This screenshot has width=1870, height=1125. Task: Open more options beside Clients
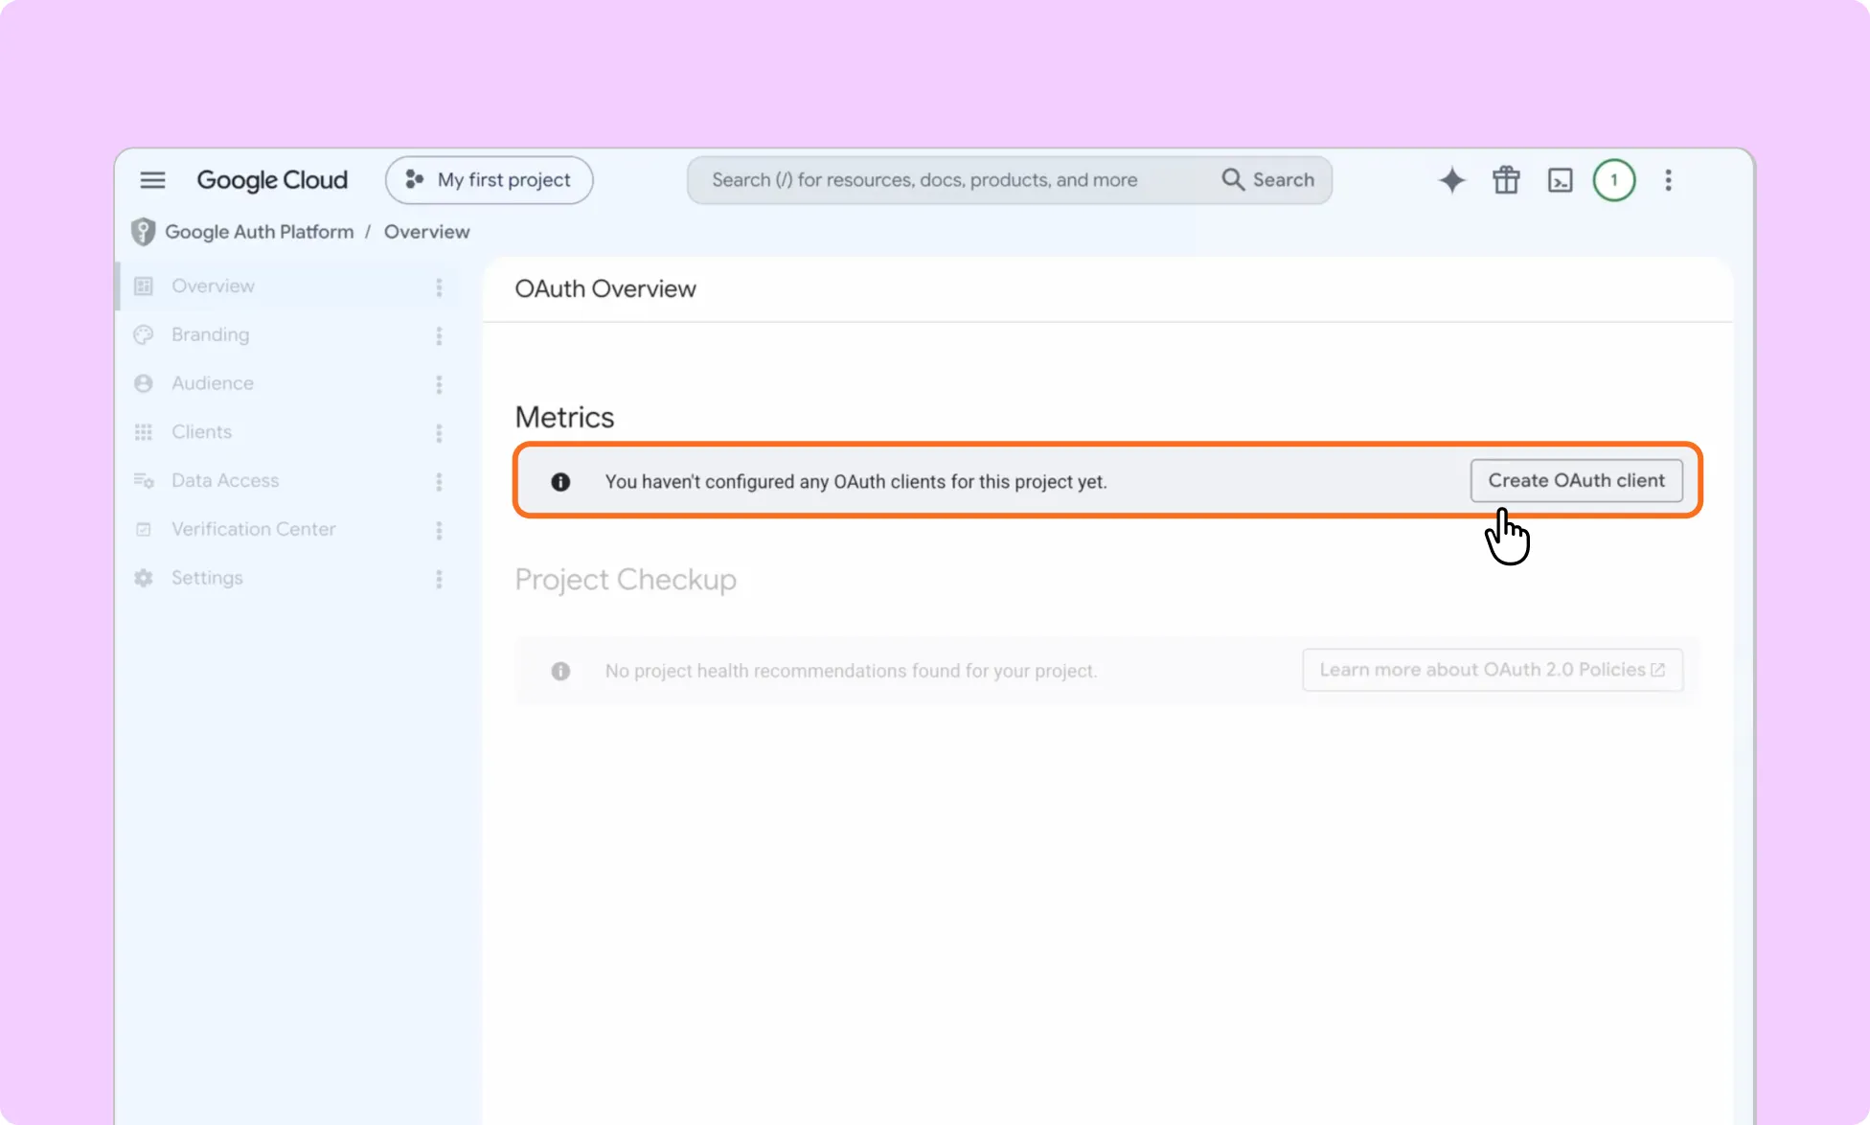click(439, 433)
